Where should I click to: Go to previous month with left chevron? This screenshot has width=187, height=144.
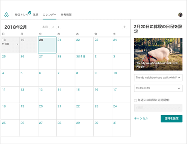[53, 27]
